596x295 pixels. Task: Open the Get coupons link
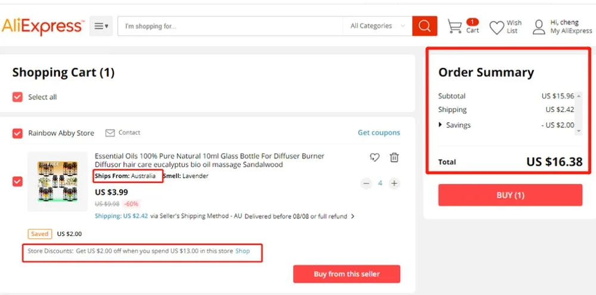379,133
